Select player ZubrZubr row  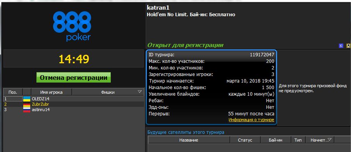[x=74, y=104]
